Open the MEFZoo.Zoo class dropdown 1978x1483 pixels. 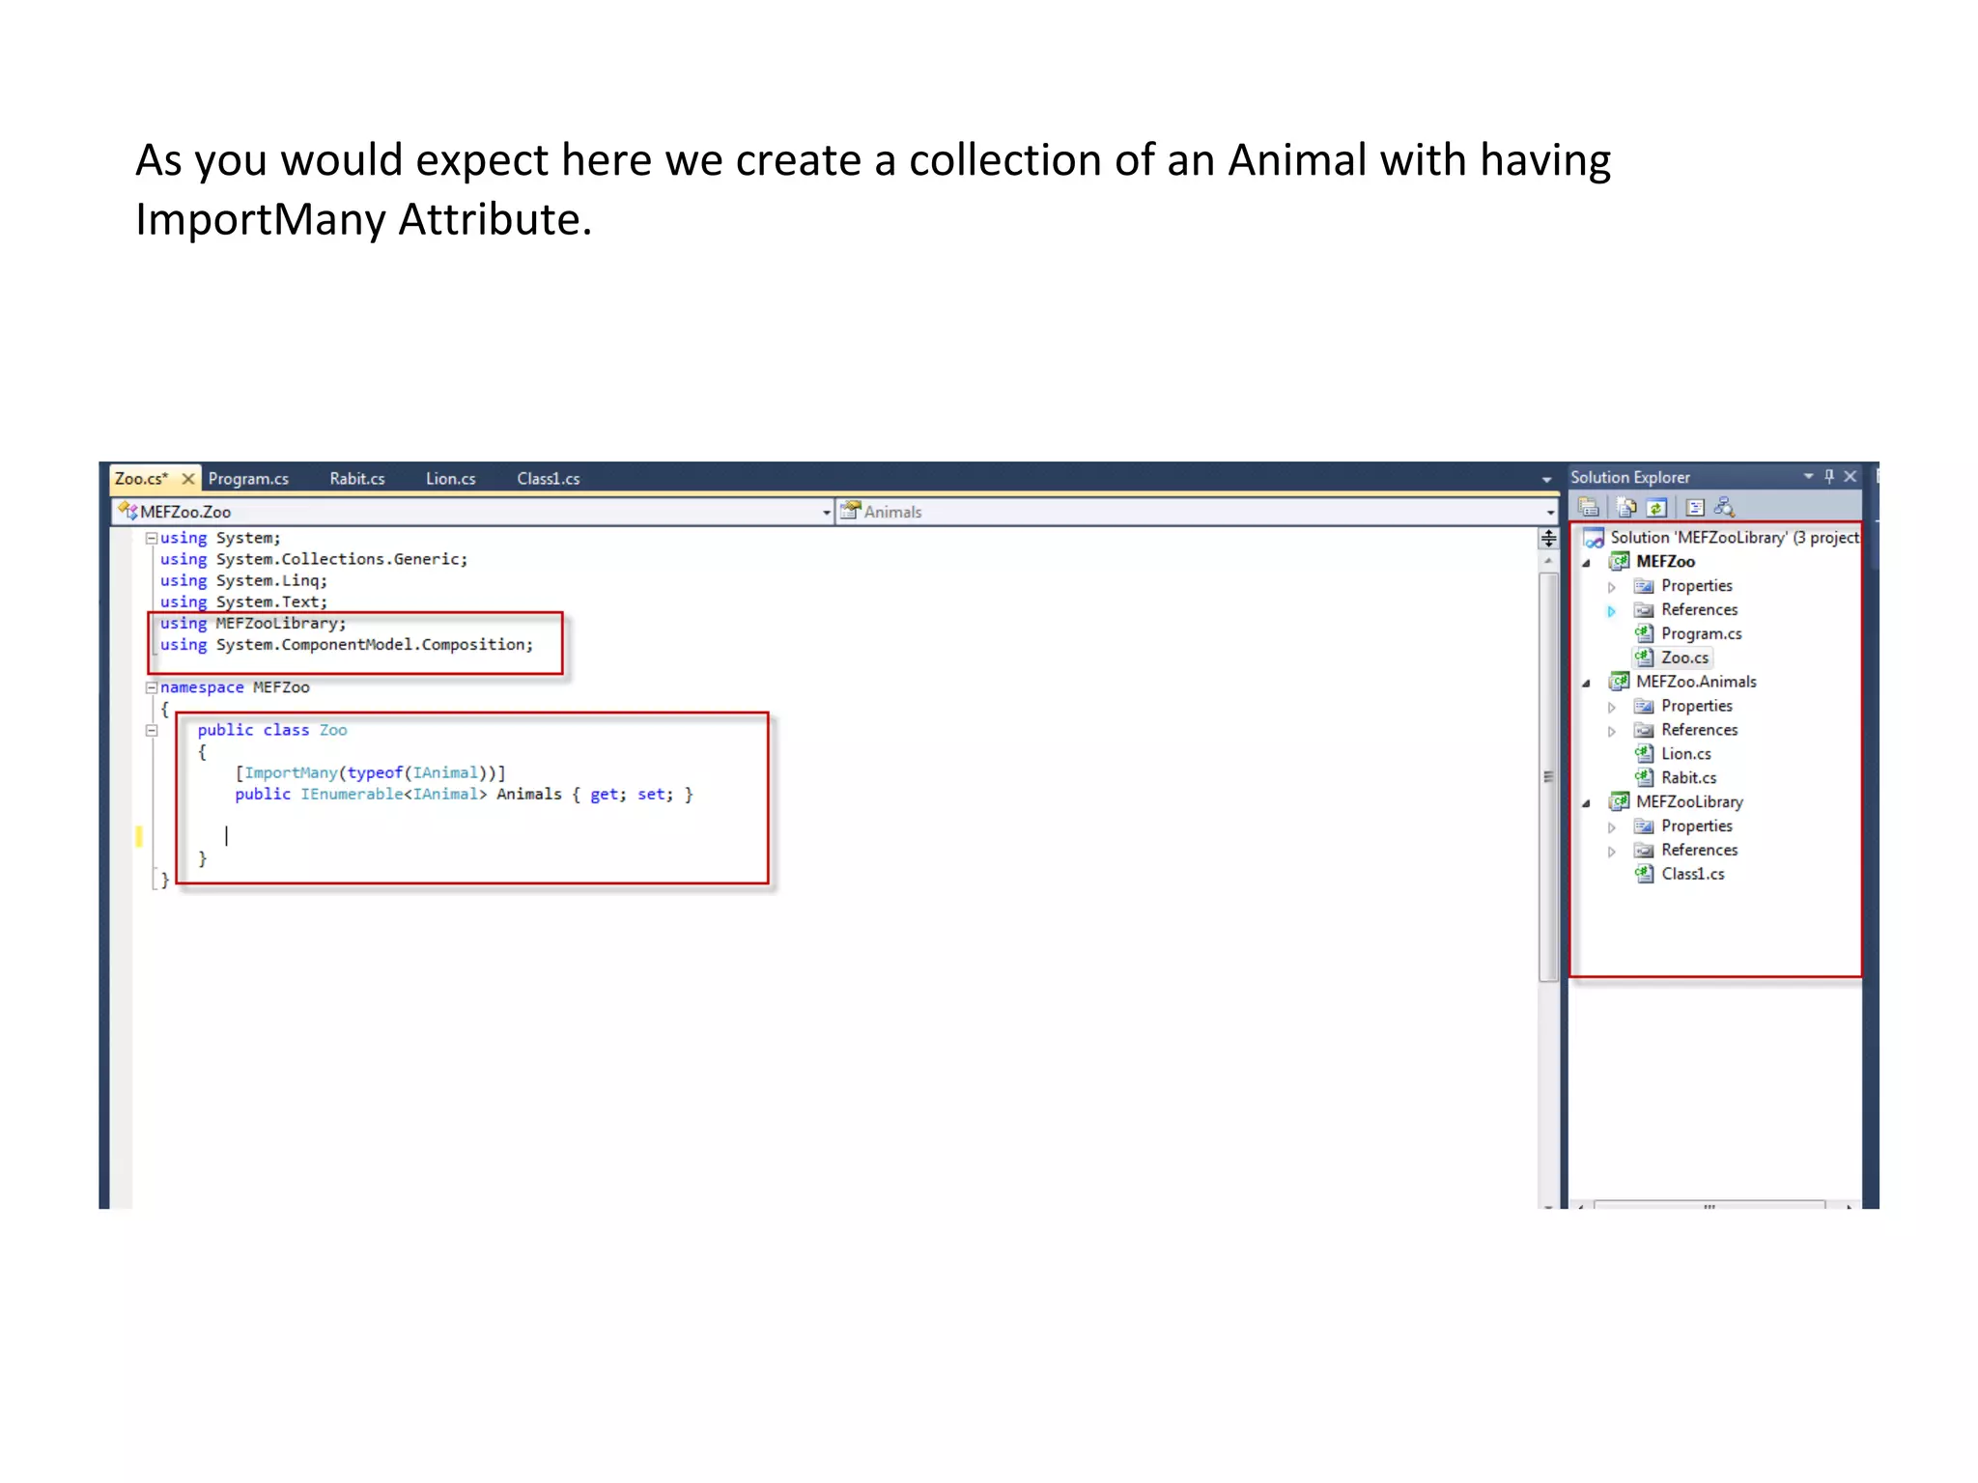point(827,513)
